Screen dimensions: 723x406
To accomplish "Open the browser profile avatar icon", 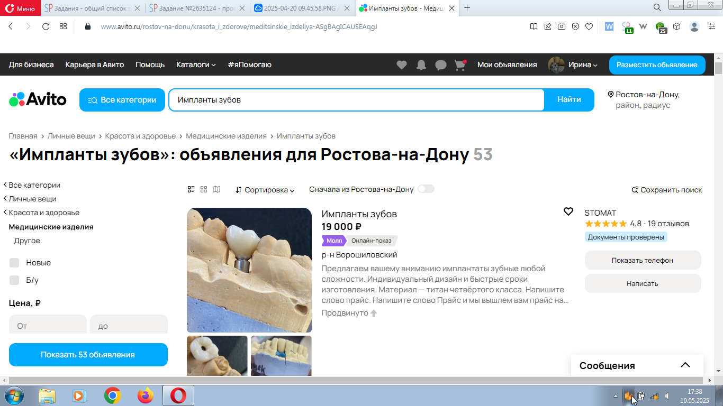I will 694,26.
